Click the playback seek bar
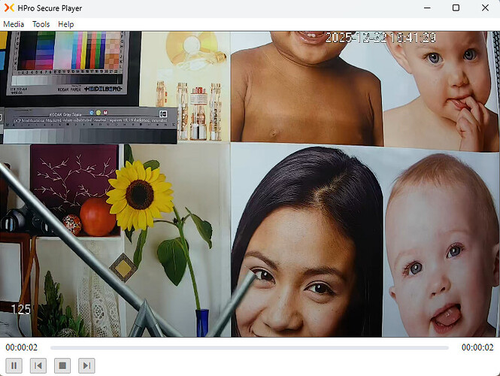 pyautogui.click(x=249, y=347)
